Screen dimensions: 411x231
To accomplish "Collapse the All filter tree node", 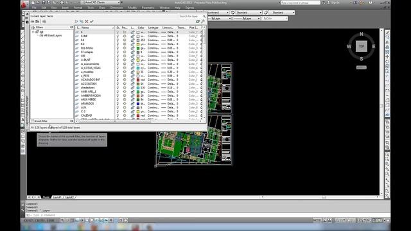I will [x=33, y=32].
